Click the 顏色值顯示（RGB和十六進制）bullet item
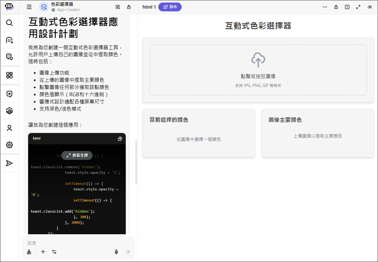The height and width of the screenshot is (262, 378). coord(74,94)
